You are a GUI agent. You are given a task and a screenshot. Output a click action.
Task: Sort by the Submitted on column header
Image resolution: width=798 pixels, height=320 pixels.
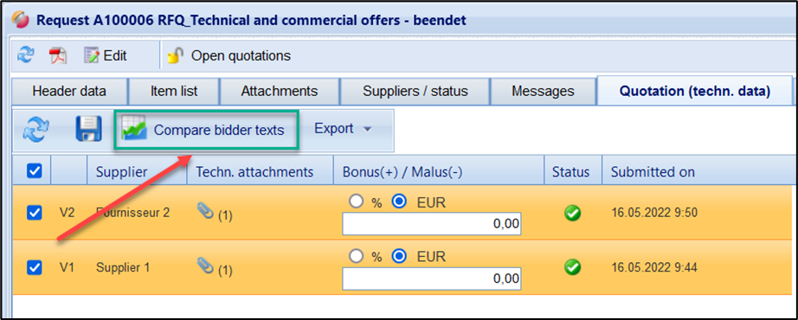tap(653, 172)
